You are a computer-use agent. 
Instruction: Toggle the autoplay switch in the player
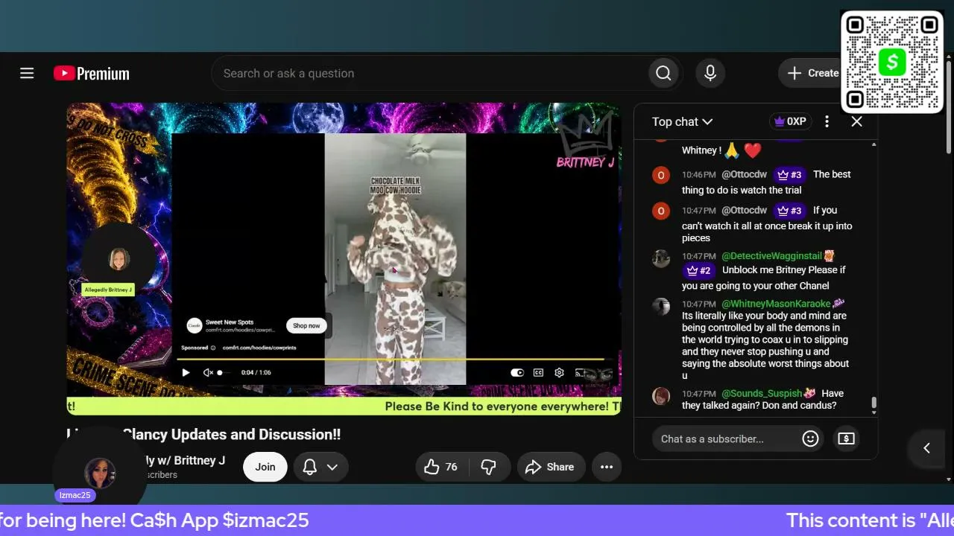coord(517,372)
